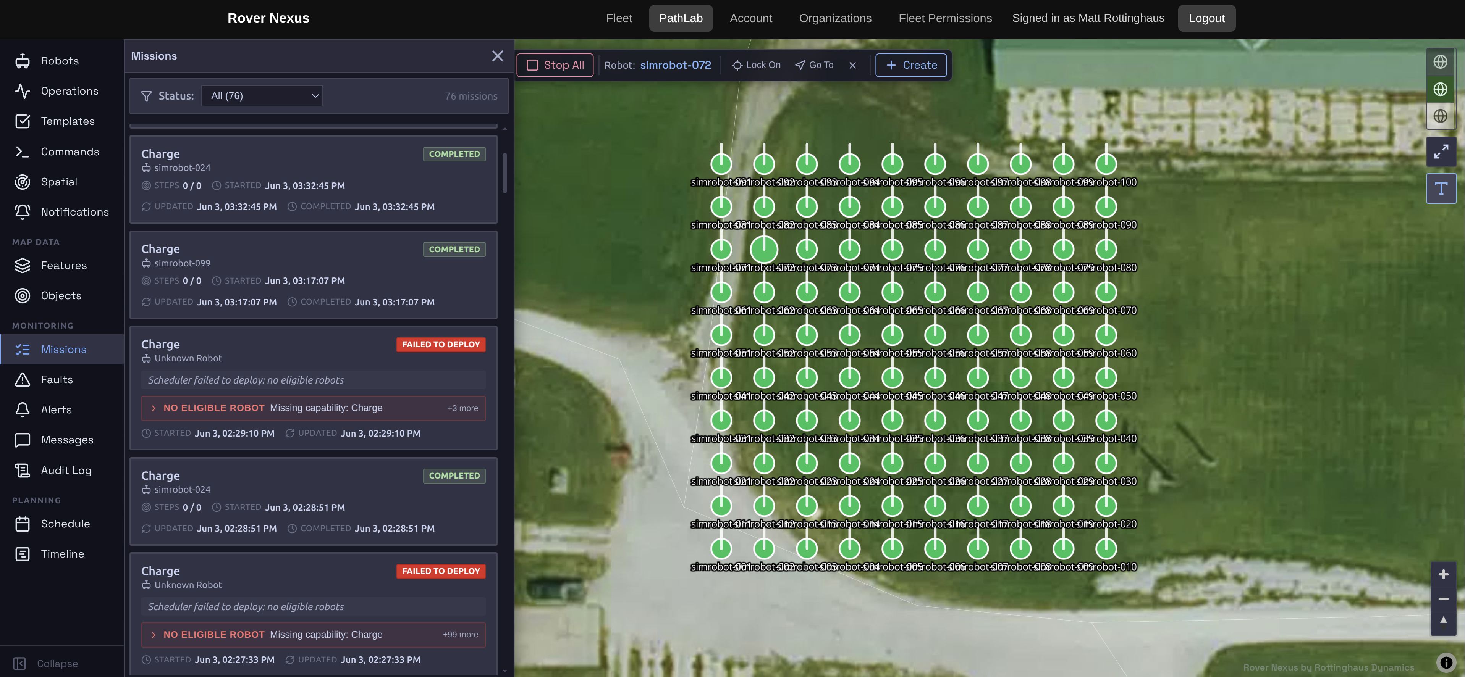Expand the +99 more failure reasons

pyautogui.click(x=460, y=634)
